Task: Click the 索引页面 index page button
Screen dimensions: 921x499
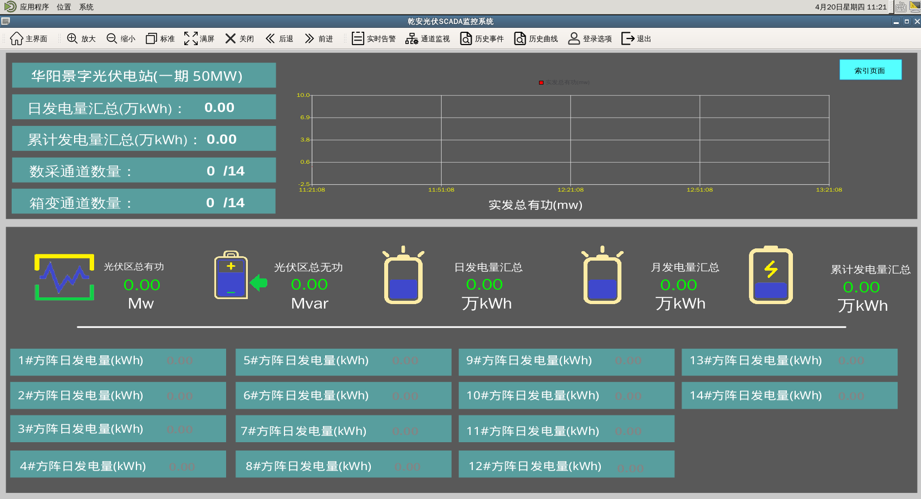Action: click(x=870, y=70)
